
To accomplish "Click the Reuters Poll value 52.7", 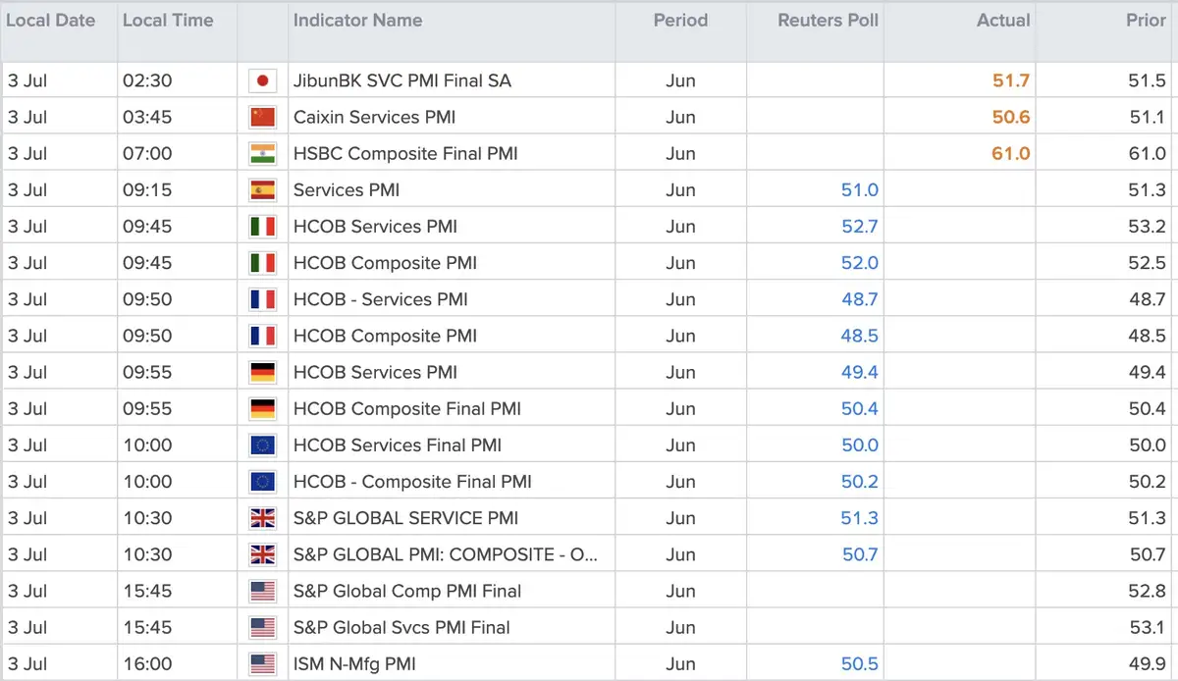I will point(860,226).
